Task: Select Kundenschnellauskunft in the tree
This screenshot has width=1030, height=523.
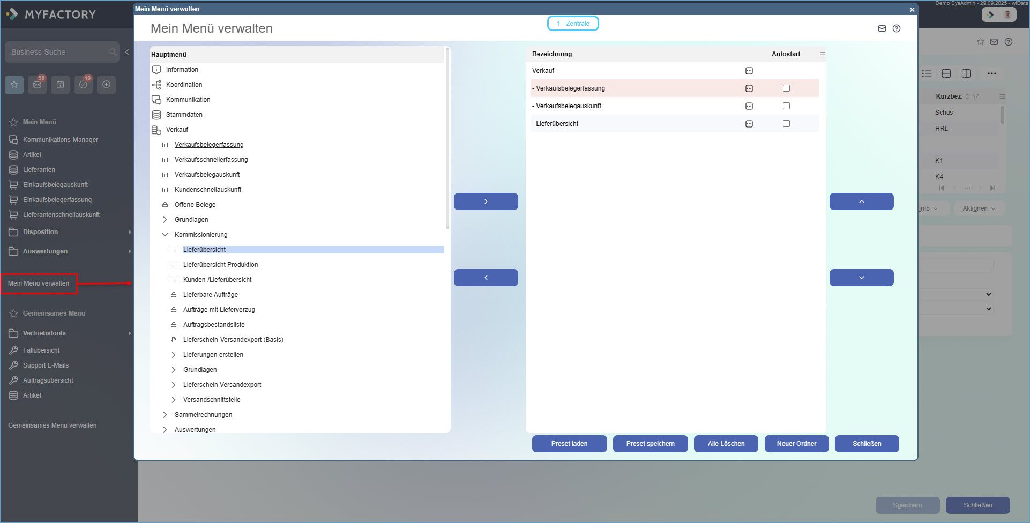Action: (208, 190)
